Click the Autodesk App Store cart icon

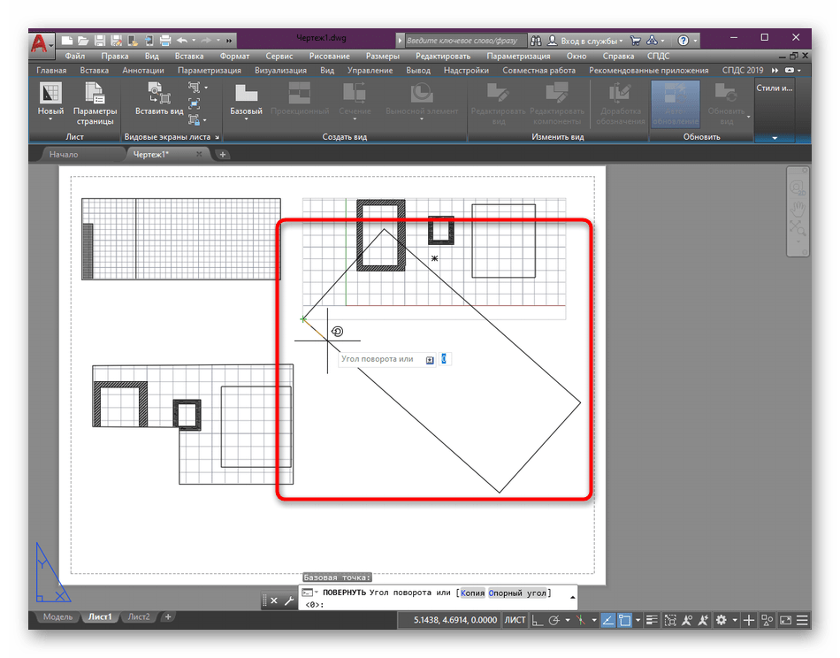(x=636, y=40)
